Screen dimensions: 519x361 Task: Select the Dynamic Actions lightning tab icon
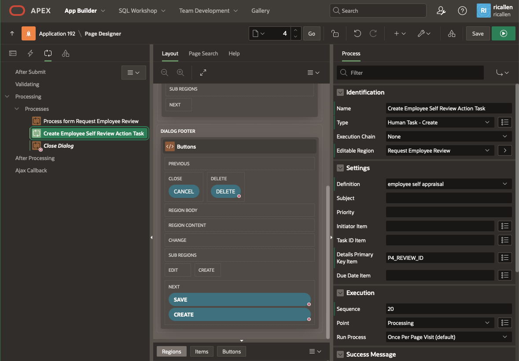pos(30,54)
